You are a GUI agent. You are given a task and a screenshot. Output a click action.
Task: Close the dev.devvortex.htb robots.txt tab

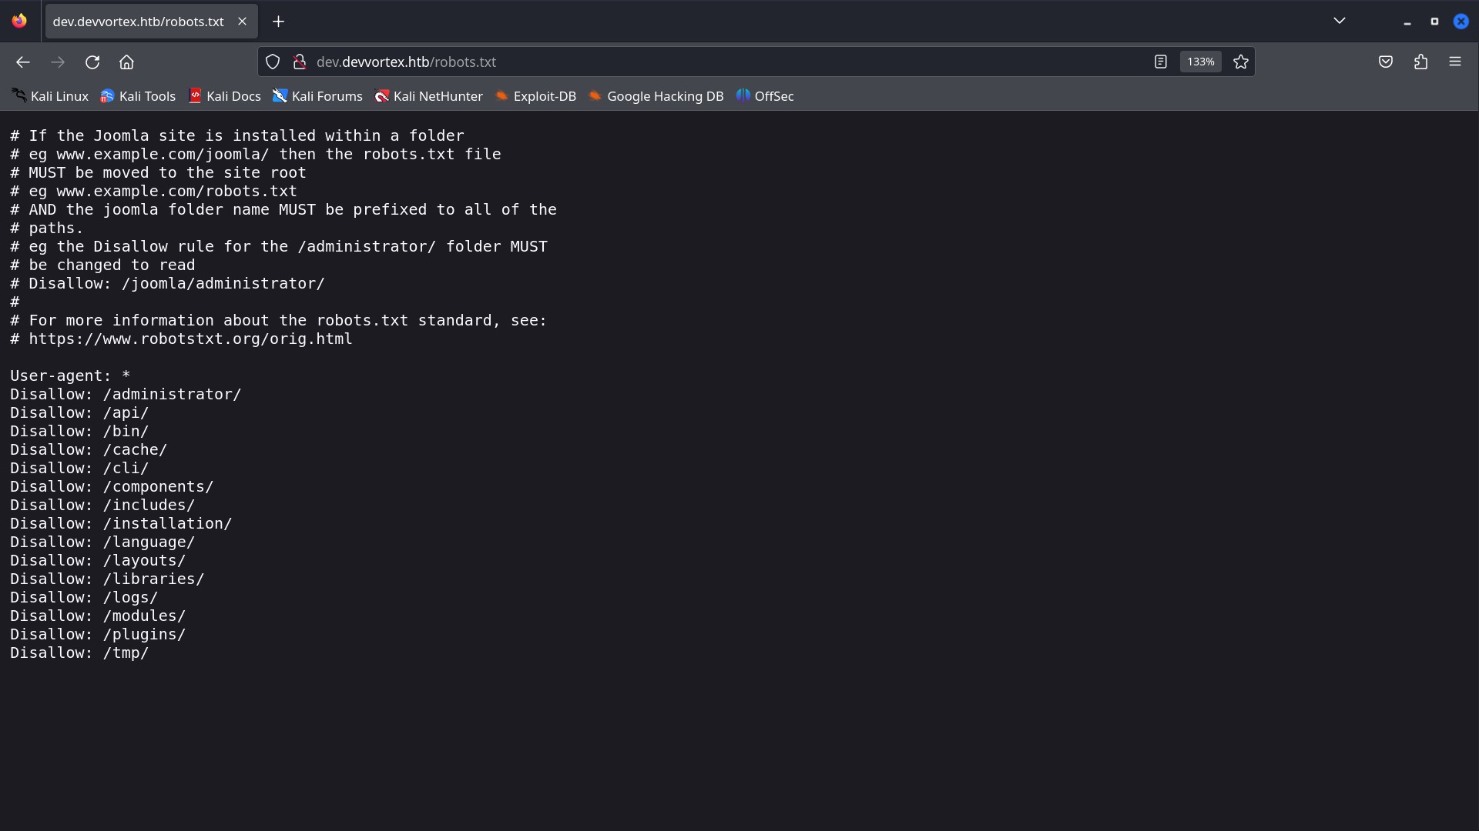coord(242,22)
